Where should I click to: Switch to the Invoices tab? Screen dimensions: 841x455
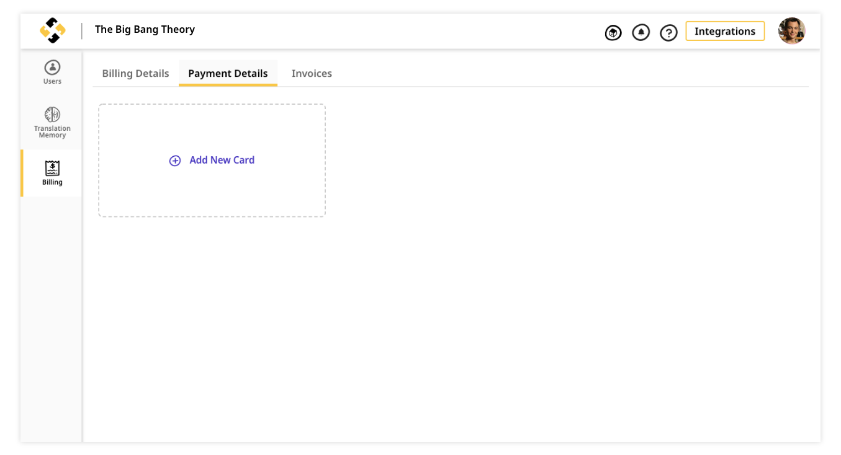click(x=312, y=73)
